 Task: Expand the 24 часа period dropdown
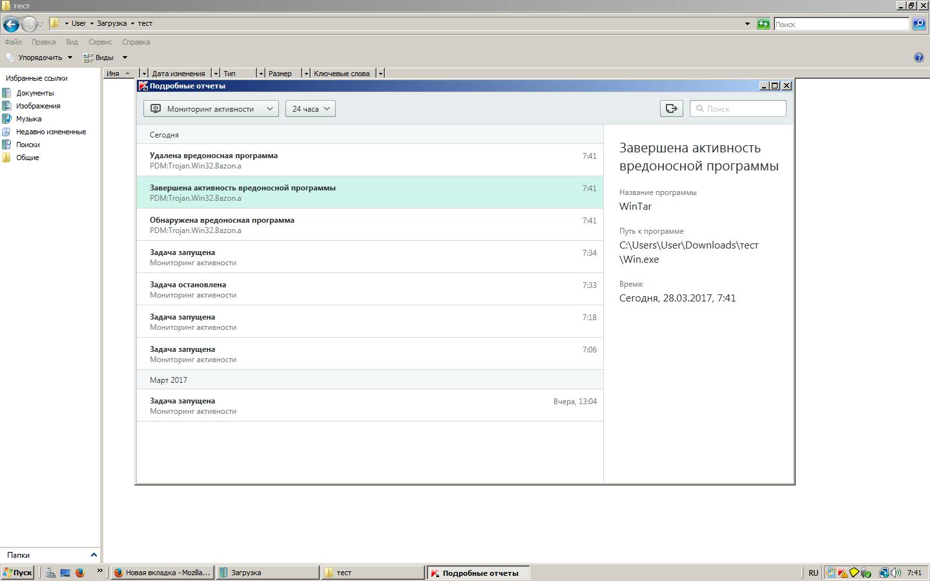[x=310, y=108]
